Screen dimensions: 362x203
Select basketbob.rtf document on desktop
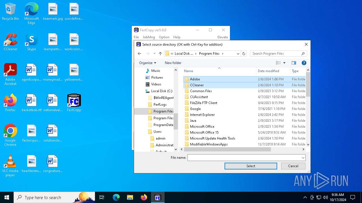[31, 103]
